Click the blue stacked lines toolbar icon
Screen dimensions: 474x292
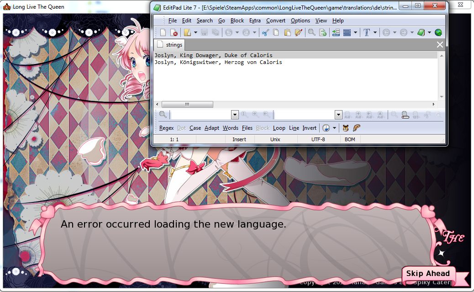point(347,32)
